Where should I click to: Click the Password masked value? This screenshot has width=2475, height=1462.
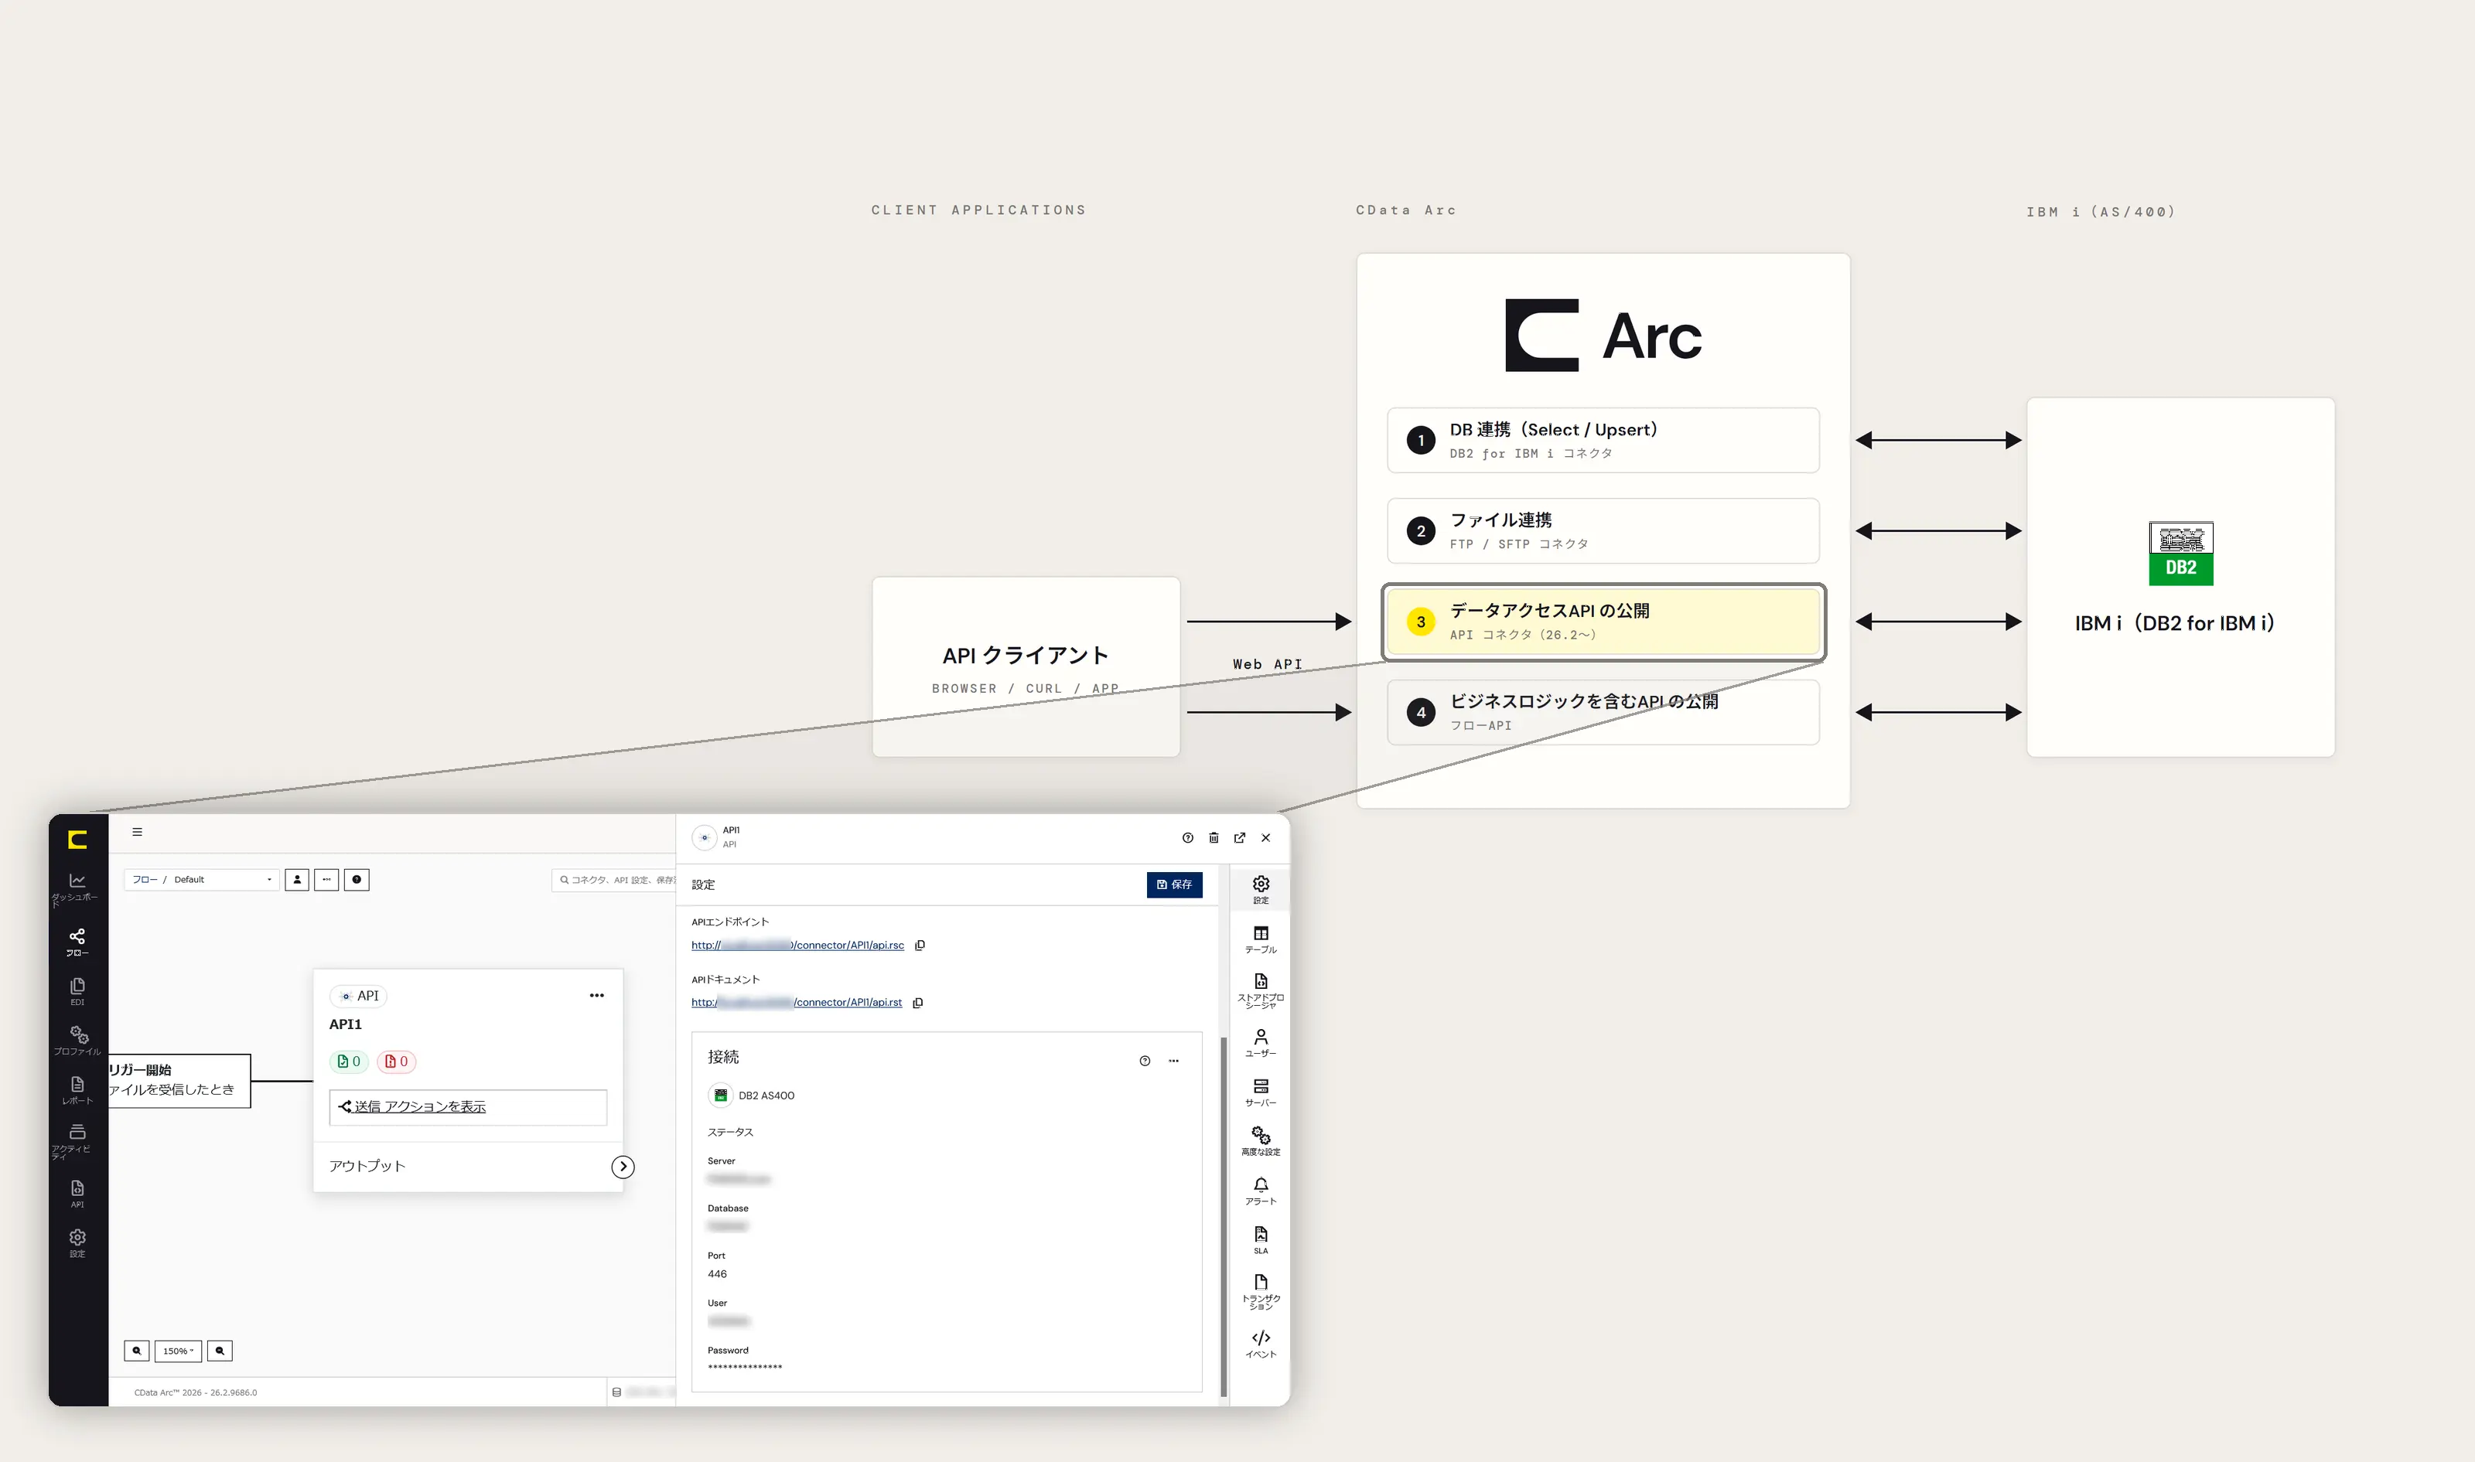pos(745,1366)
